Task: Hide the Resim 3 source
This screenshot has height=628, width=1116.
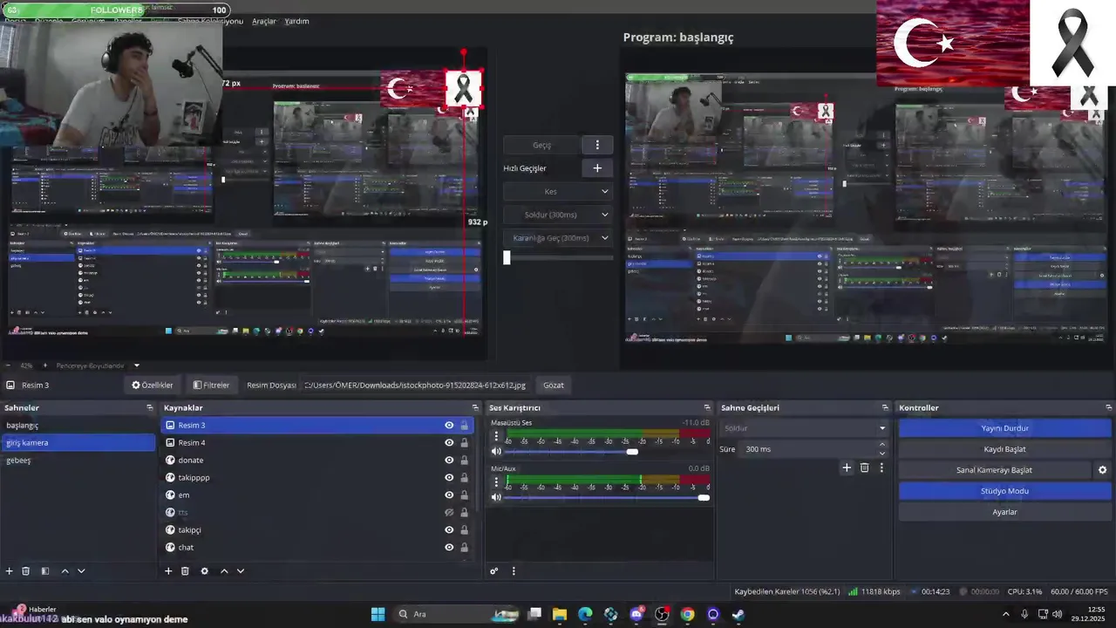Action: point(449,425)
